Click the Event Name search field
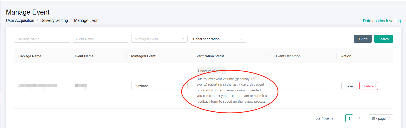This screenshot has height=128, width=406. [101, 39]
